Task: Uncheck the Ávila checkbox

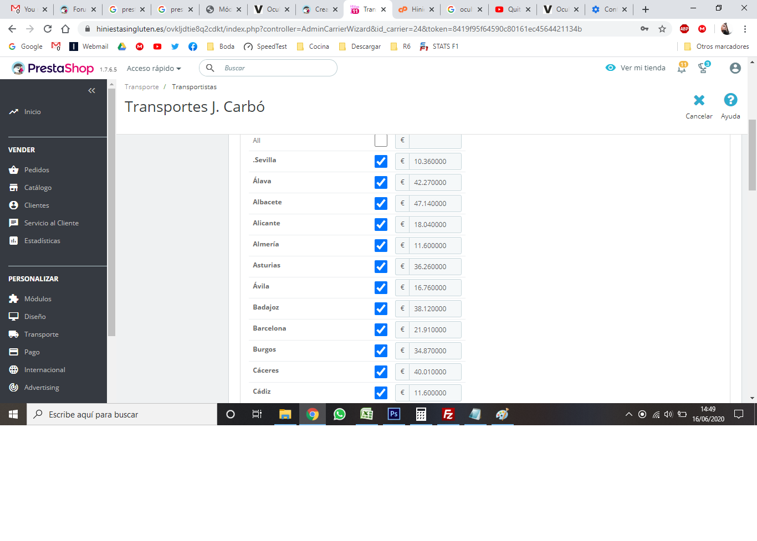Action: [381, 287]
